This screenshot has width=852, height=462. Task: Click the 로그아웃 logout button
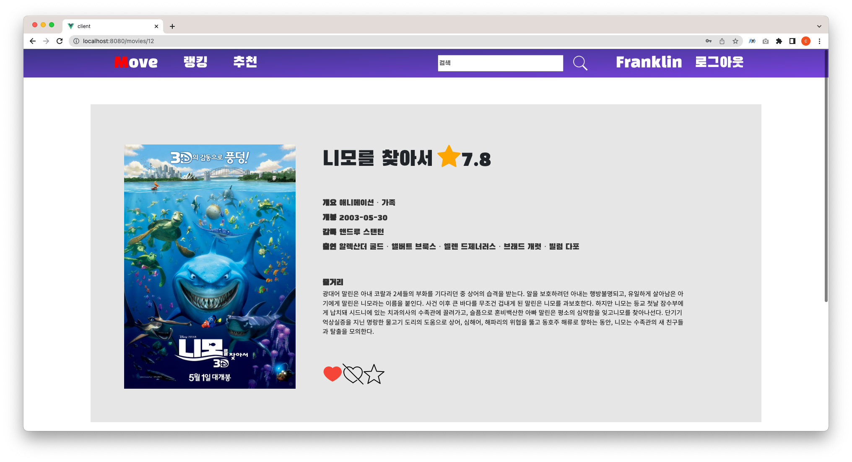(719, 62)
